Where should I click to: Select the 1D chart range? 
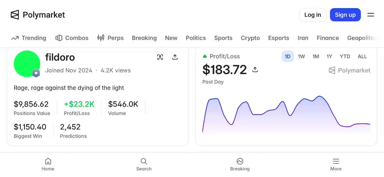pyautogui.click(x=288, y=56)
